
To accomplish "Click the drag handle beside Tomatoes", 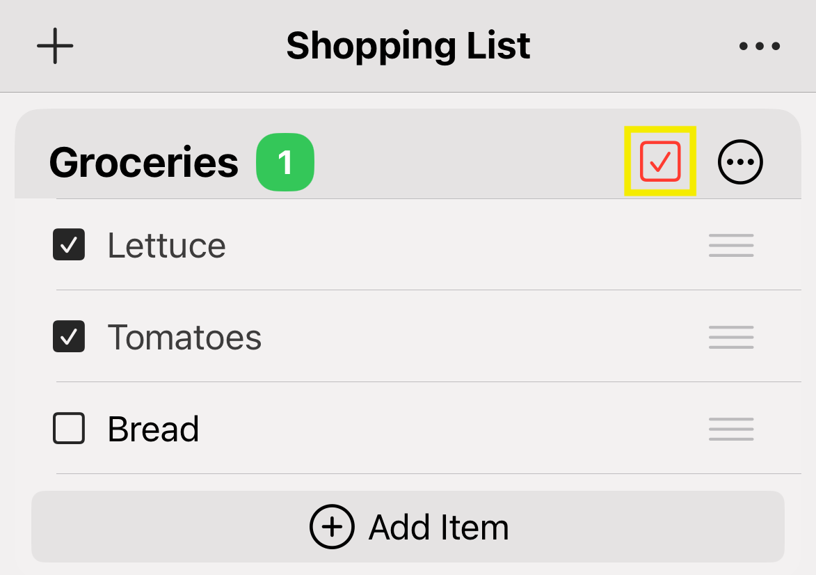I will (730, 337).
